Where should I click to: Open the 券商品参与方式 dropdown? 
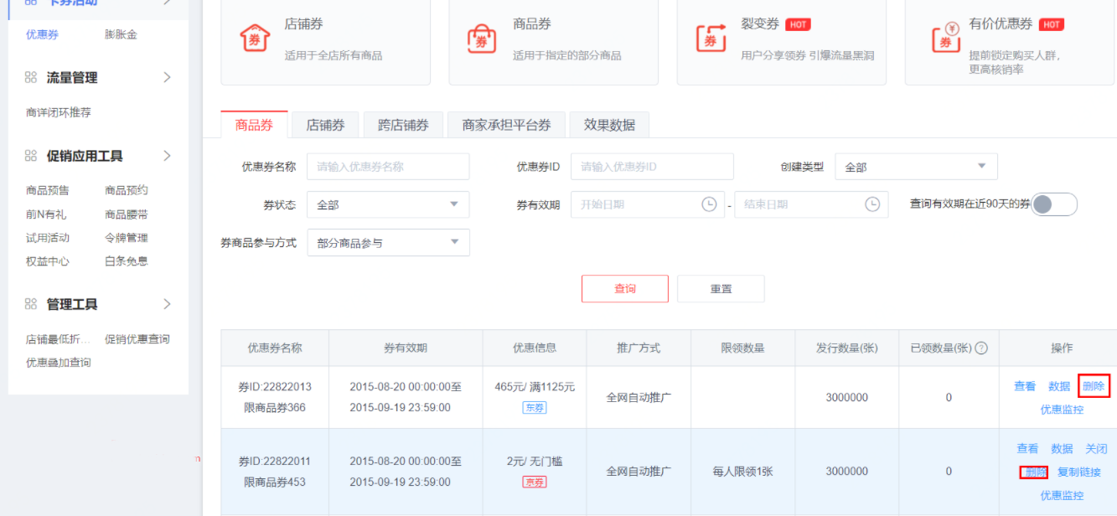click(x=388, y=243)
